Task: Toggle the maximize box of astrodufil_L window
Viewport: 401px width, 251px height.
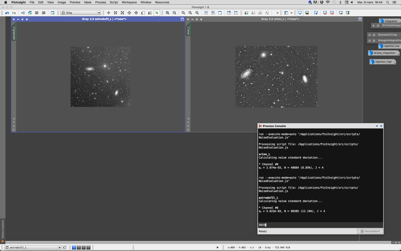Action: coord(182,19)
